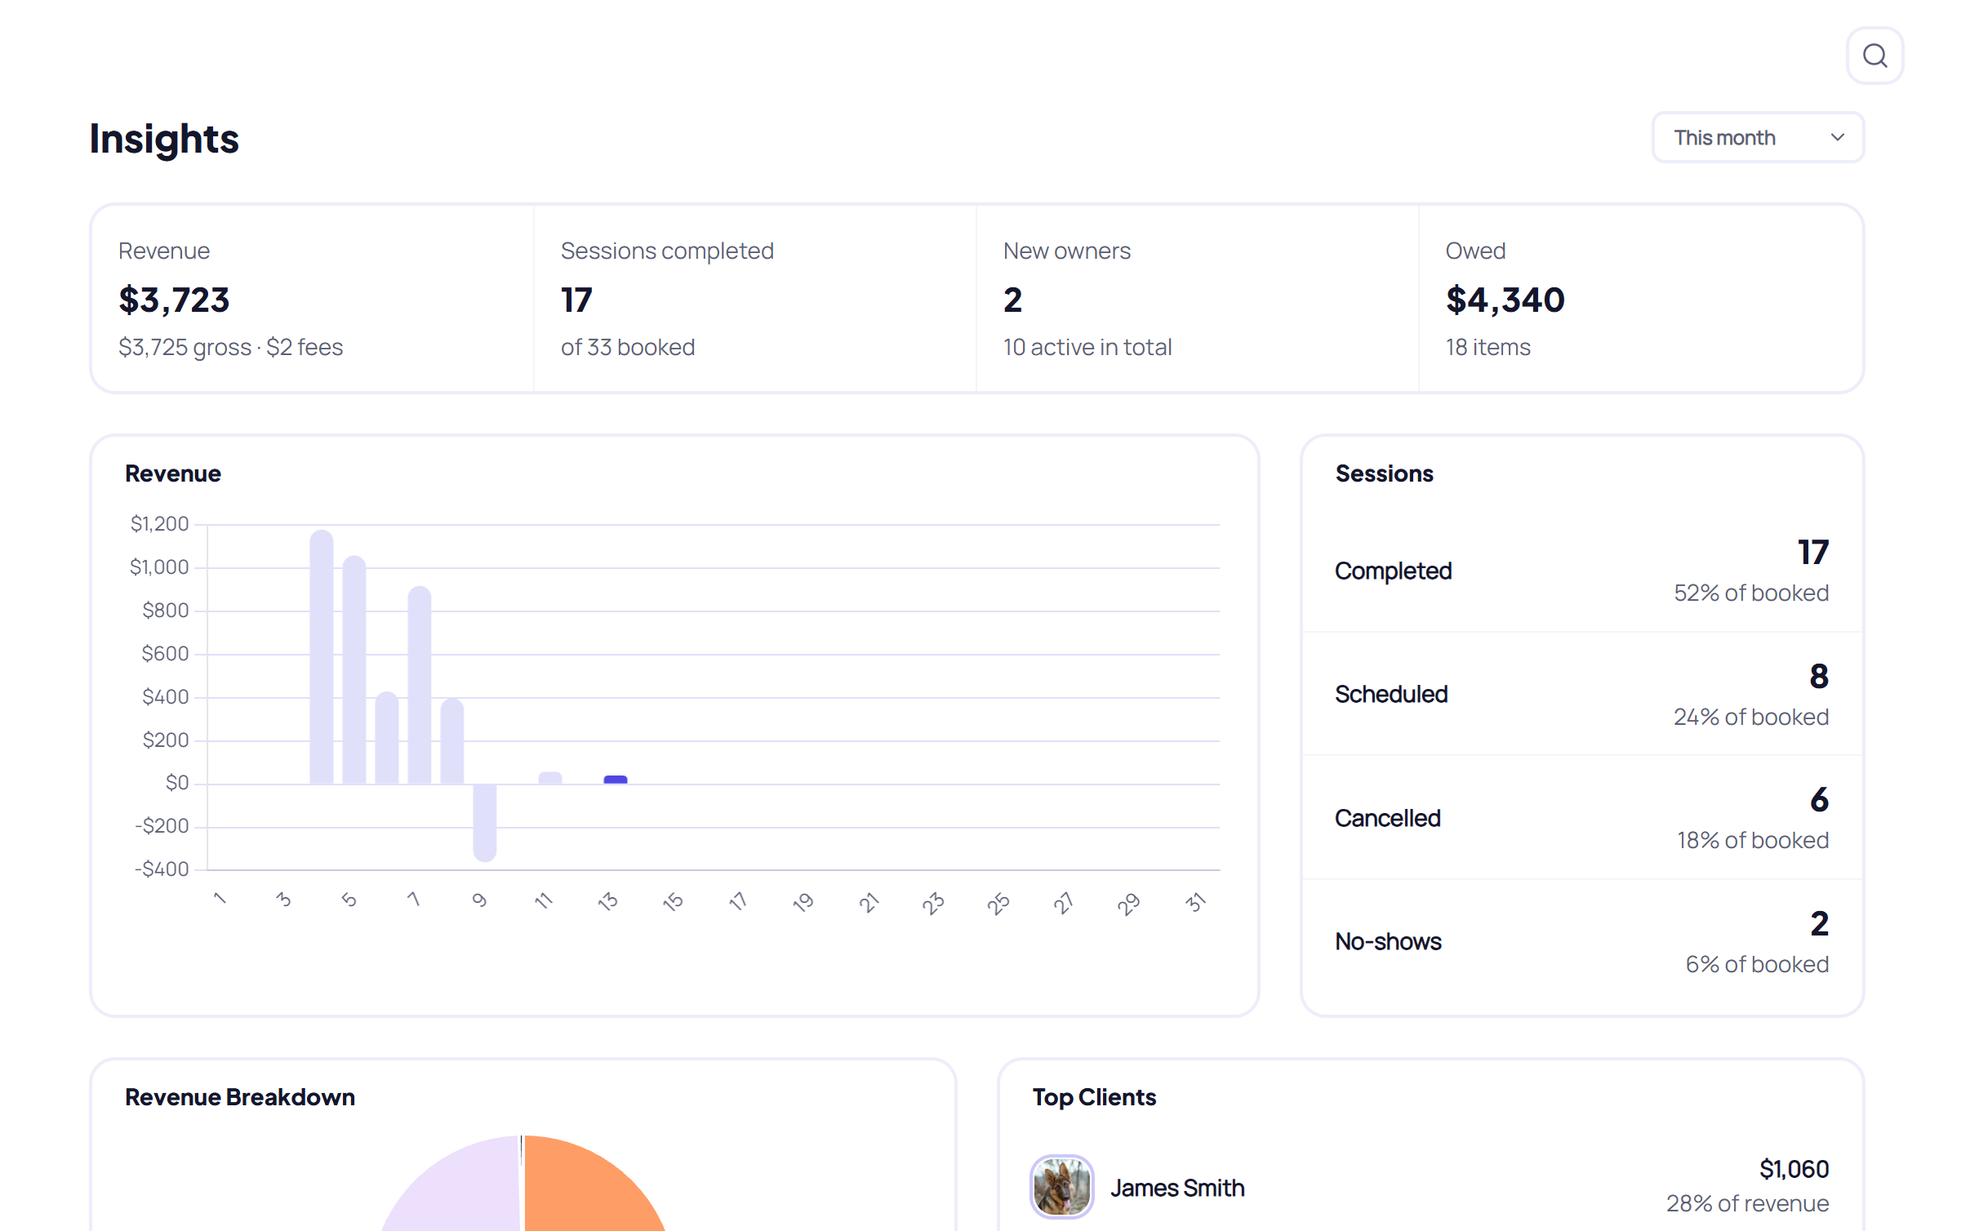Click the Owed $4,340 stat
Viewport: 1970px width, 1231px height.
[x=1641, y=299]
